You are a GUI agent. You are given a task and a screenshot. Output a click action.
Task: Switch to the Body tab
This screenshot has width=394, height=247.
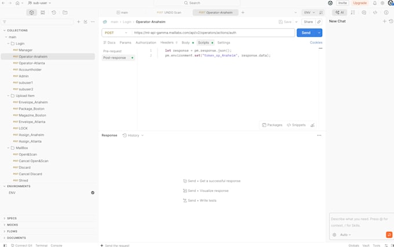click(x=188, y=42)
